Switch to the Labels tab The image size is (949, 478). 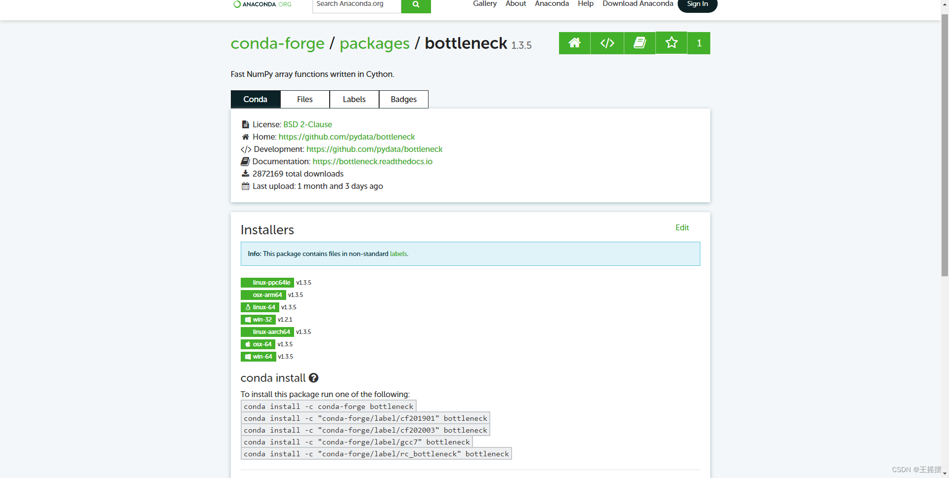coord(354,99)
